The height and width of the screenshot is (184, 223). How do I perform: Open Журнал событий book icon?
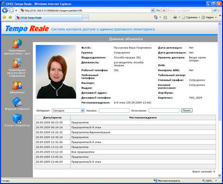click(17, 102)
